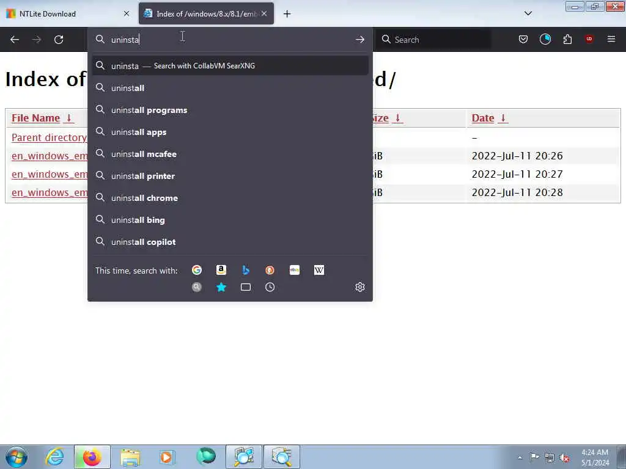
Task: Search bookmarks via the star icon
Action: click(x=221, y=287)
